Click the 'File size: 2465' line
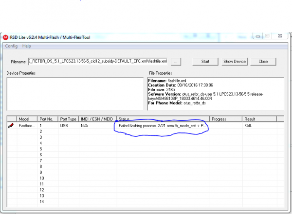This screenshot has width=292, height=214. pyautogui.click(x=162, y=90)
